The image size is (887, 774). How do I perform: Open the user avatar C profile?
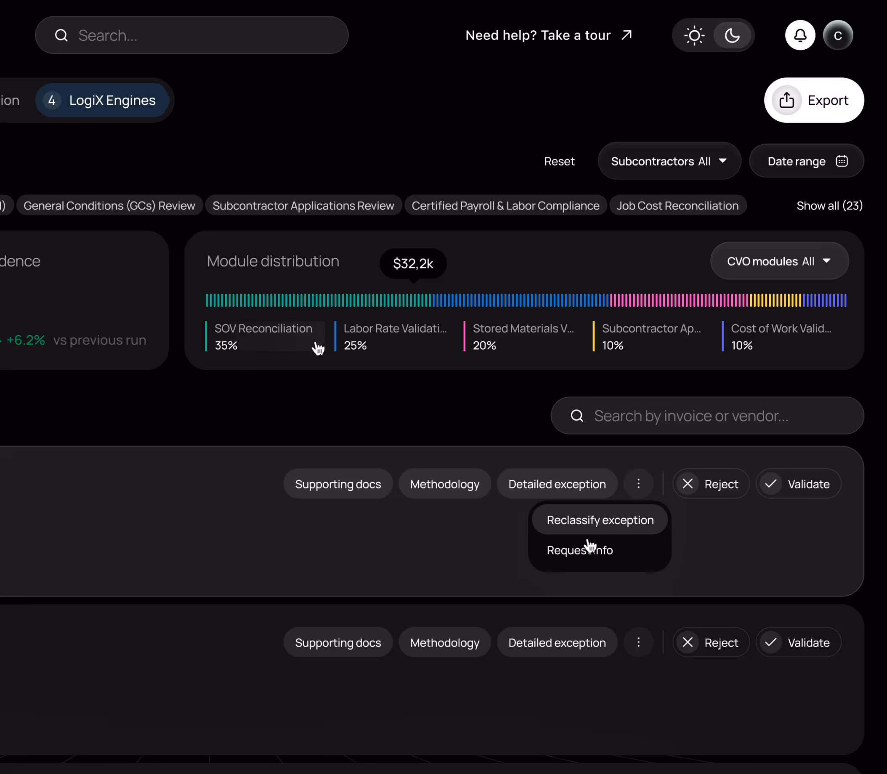coord(837,35)
